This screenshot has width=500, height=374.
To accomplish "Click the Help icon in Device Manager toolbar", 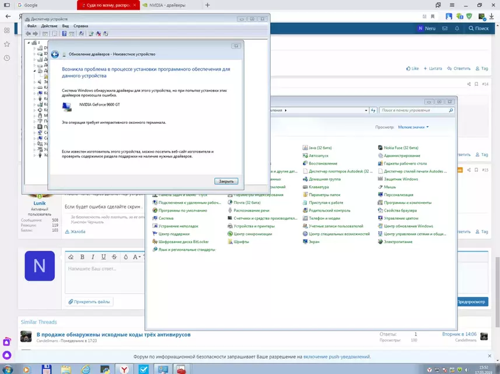I will [x=64, y=33].
